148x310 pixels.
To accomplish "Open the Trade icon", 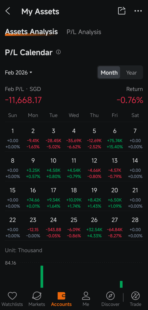I will 136,296.
